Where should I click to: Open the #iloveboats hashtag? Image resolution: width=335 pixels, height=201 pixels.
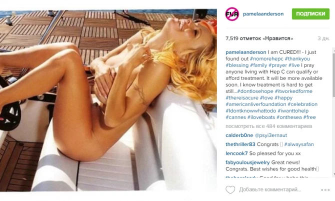[x=261, y=117]
